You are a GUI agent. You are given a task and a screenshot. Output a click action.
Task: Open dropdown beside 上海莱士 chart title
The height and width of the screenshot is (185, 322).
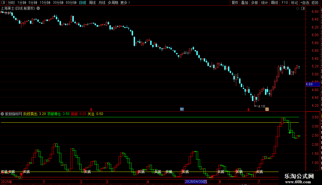[38, 9]
